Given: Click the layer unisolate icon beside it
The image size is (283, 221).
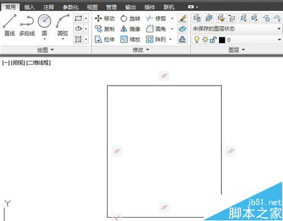Looking at the screenshot, I should [x=254, y=18].
